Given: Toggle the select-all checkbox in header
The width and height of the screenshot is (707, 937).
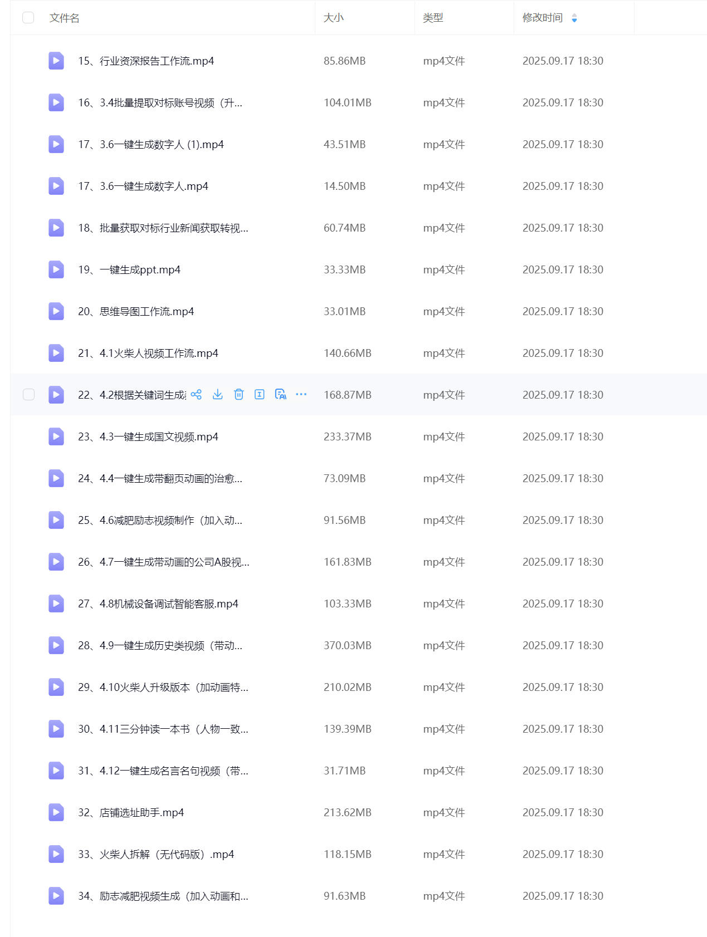Looking at the screenshot, I should [28, 18].
